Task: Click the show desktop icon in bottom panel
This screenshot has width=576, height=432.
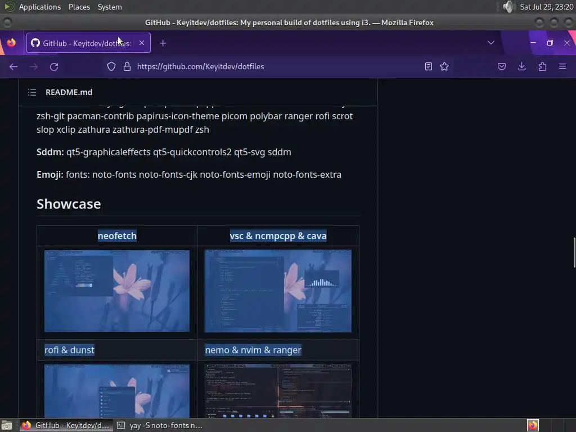Action: click(7, 425)
